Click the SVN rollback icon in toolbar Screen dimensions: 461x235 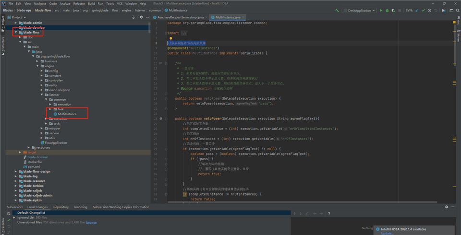click(x=436, y=10)
